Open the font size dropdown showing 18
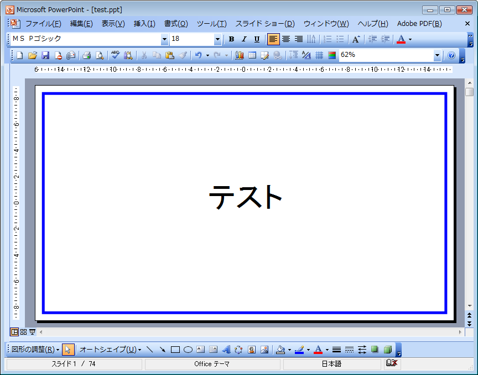Image resolution: width=478 pixels, height=375 pixels. 217,39
